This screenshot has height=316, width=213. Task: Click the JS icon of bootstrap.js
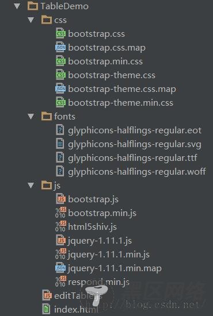60,199
